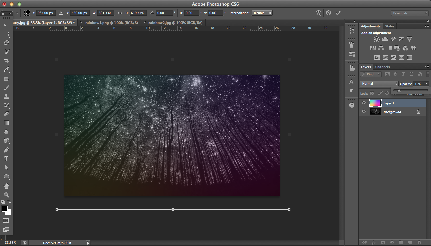The image size is (431, 246).
Task: Select the Hand tool
Action: tap(6, 186)
